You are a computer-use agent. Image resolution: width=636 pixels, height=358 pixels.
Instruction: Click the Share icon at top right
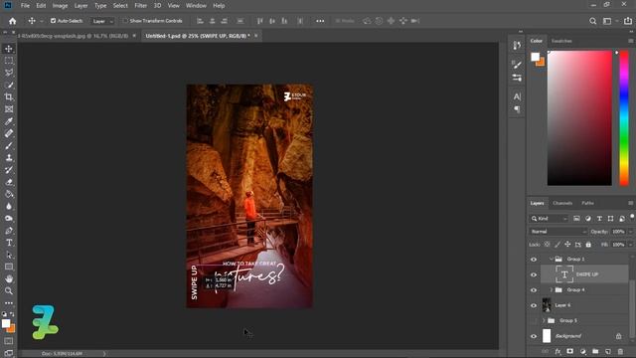pos(628,21)
